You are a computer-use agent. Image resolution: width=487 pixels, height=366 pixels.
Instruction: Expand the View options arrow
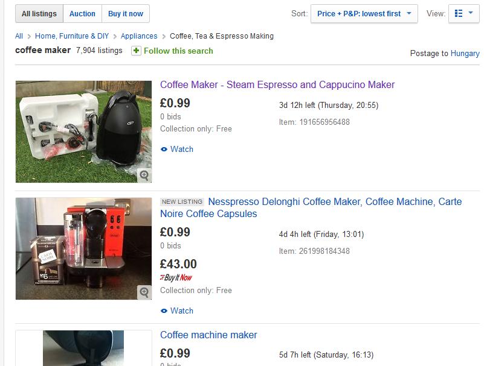tap(471, 13)
